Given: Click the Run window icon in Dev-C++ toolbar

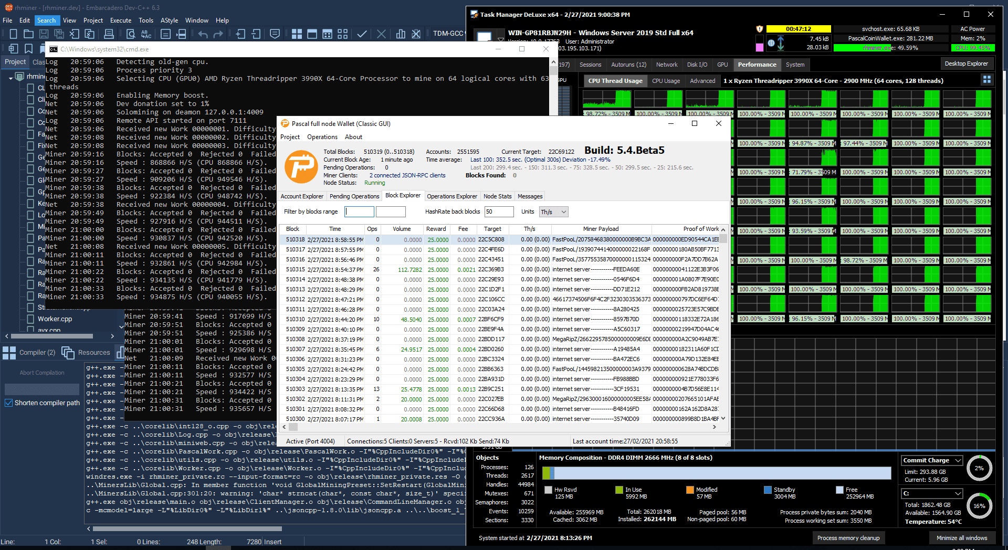Looking at the screenshot, I should (x=312, y=34).
